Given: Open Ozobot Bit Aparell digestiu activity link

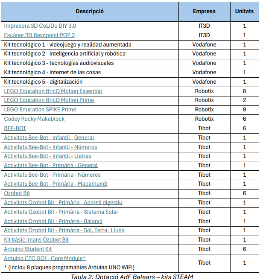Looking at the screenshot, I should [x=63, y=203].
